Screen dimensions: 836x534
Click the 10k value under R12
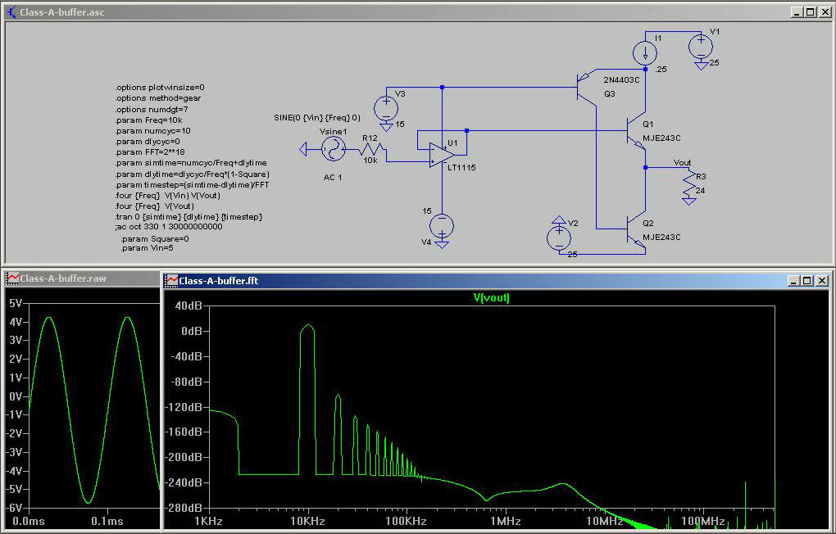(370, 160)
